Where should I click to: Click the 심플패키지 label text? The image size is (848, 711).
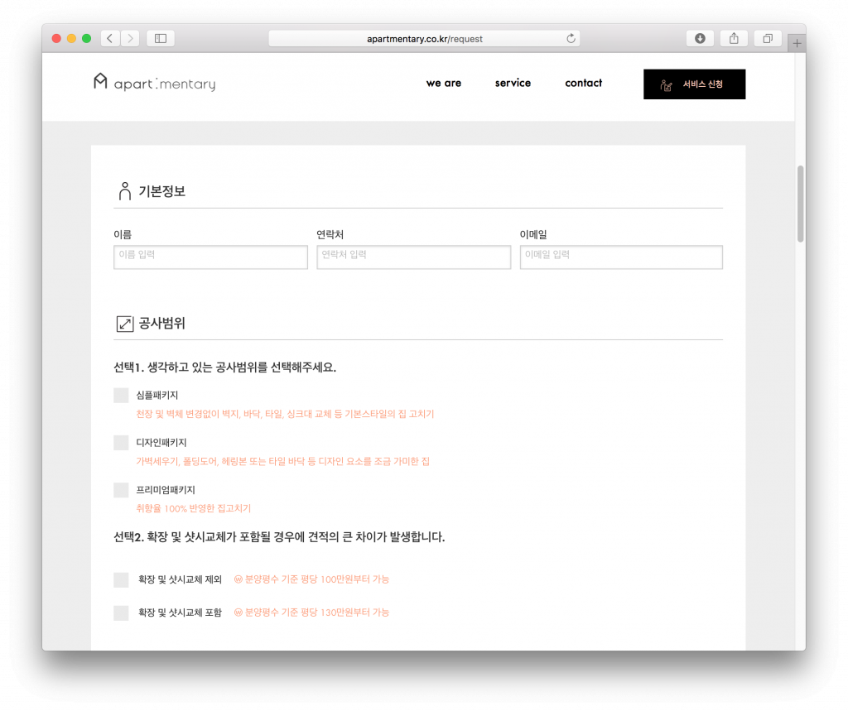(x=157, y=396)
